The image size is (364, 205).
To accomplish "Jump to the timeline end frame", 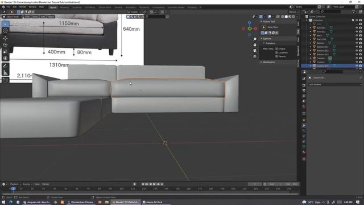I will coord(162,184).
